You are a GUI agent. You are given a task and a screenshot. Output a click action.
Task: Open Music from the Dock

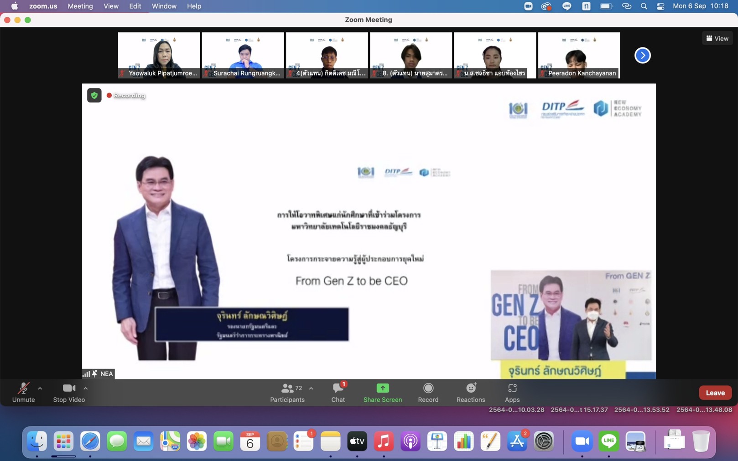(x=384, y=441)
